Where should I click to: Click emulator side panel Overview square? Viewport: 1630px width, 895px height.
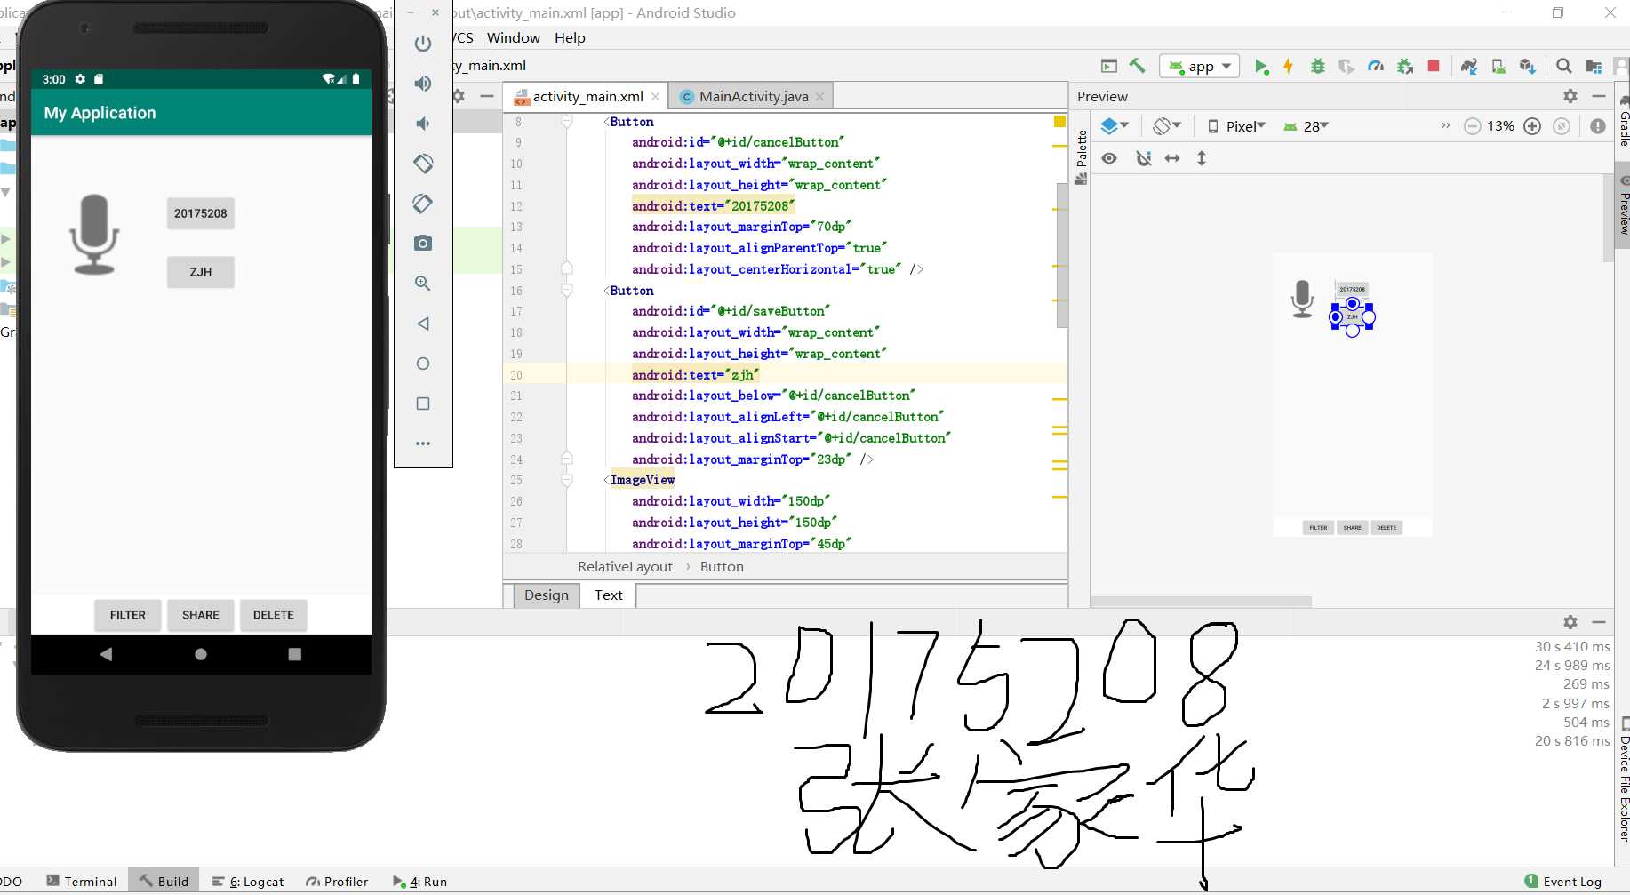coord(423,404)
